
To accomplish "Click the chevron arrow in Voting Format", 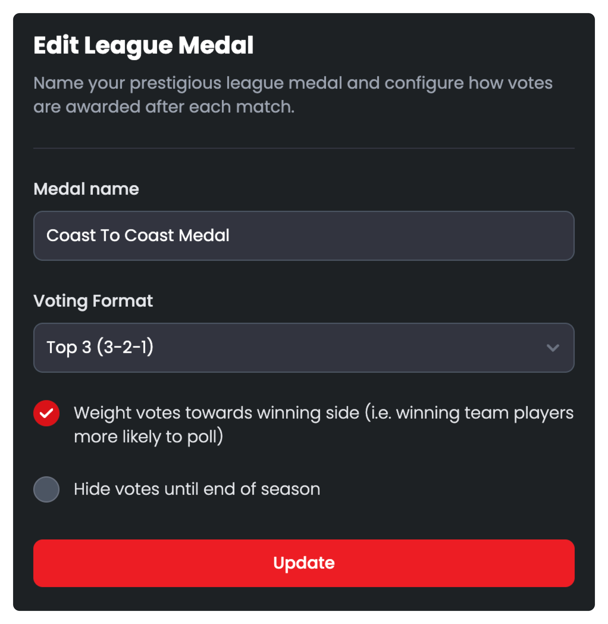I will 553,348.
